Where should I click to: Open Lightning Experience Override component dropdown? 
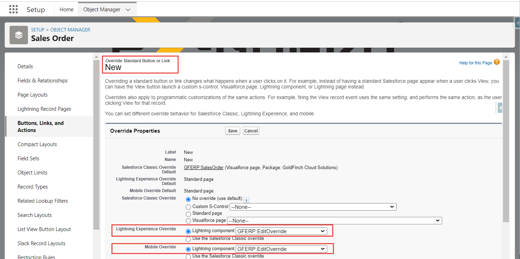click(281, 231)
